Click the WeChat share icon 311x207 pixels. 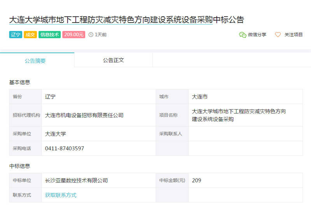tap(243, 35)
